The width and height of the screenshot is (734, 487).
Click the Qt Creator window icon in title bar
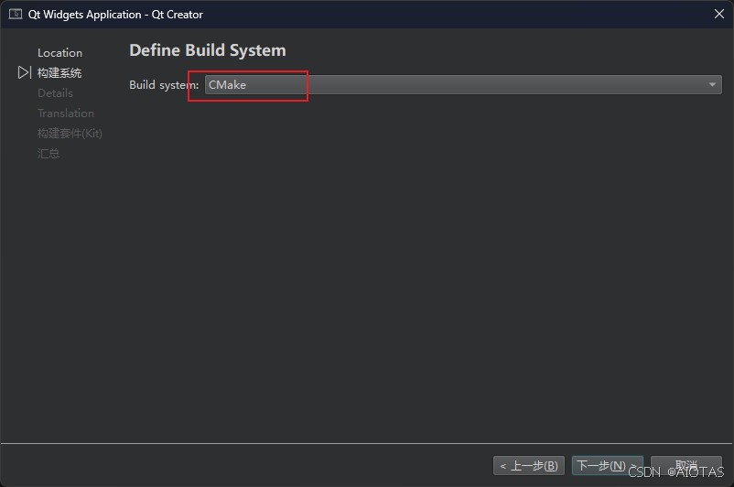coord(15,14)
